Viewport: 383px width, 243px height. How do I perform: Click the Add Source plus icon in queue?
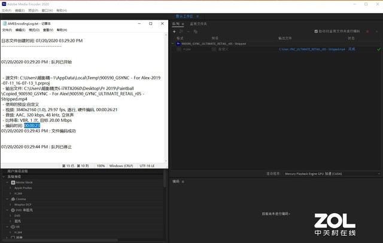coord(174,30)
